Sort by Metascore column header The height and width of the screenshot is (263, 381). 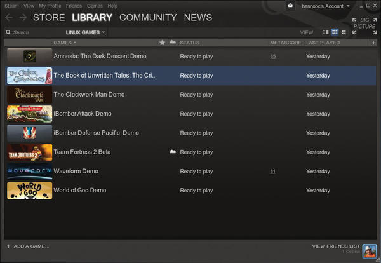point(286,43)
